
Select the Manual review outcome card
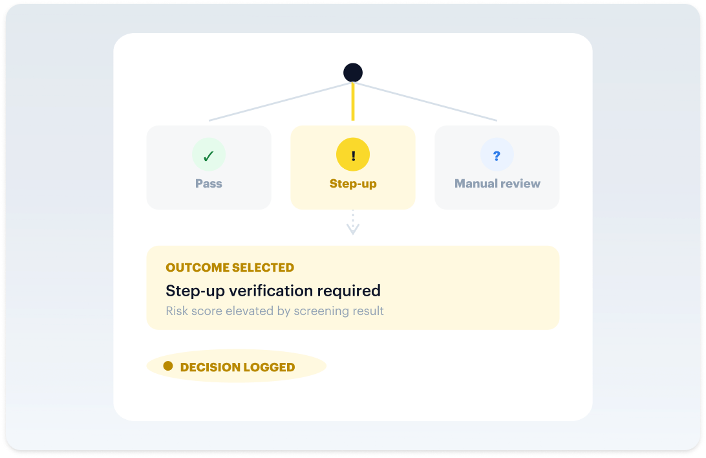pos(497,168)
